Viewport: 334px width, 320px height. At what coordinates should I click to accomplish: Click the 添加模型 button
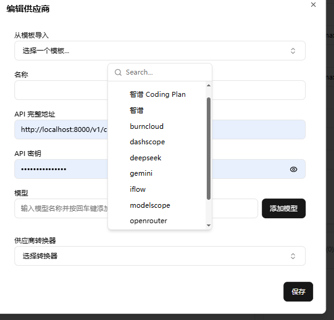coord(283,208)
